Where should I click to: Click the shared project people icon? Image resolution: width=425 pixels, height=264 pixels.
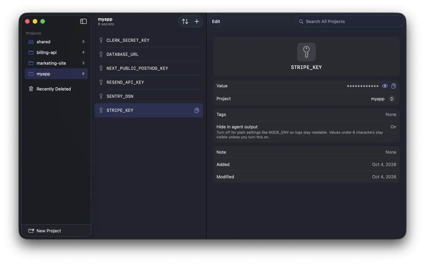coord(31,42)
